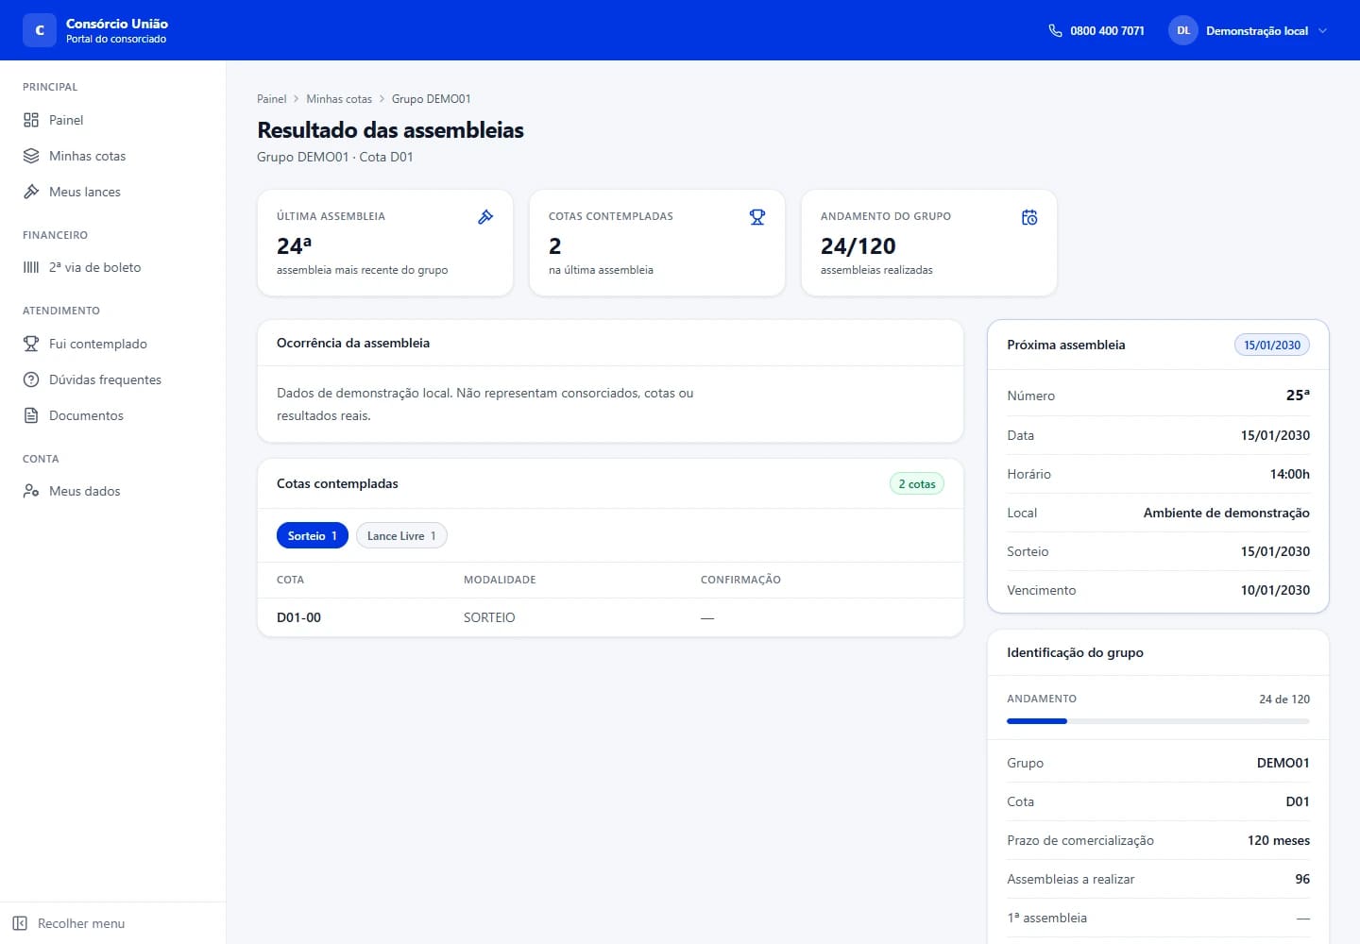Select the Sorteio filter tab

click(313, 535)
